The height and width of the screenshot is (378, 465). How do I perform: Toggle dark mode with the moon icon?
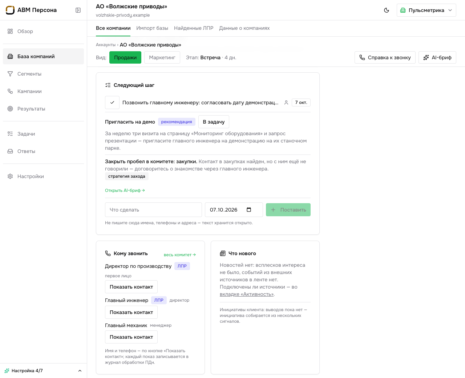point(387,10)
